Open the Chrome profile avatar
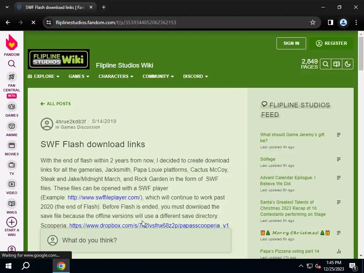The image size is (364, 273). tap(343, 22)
